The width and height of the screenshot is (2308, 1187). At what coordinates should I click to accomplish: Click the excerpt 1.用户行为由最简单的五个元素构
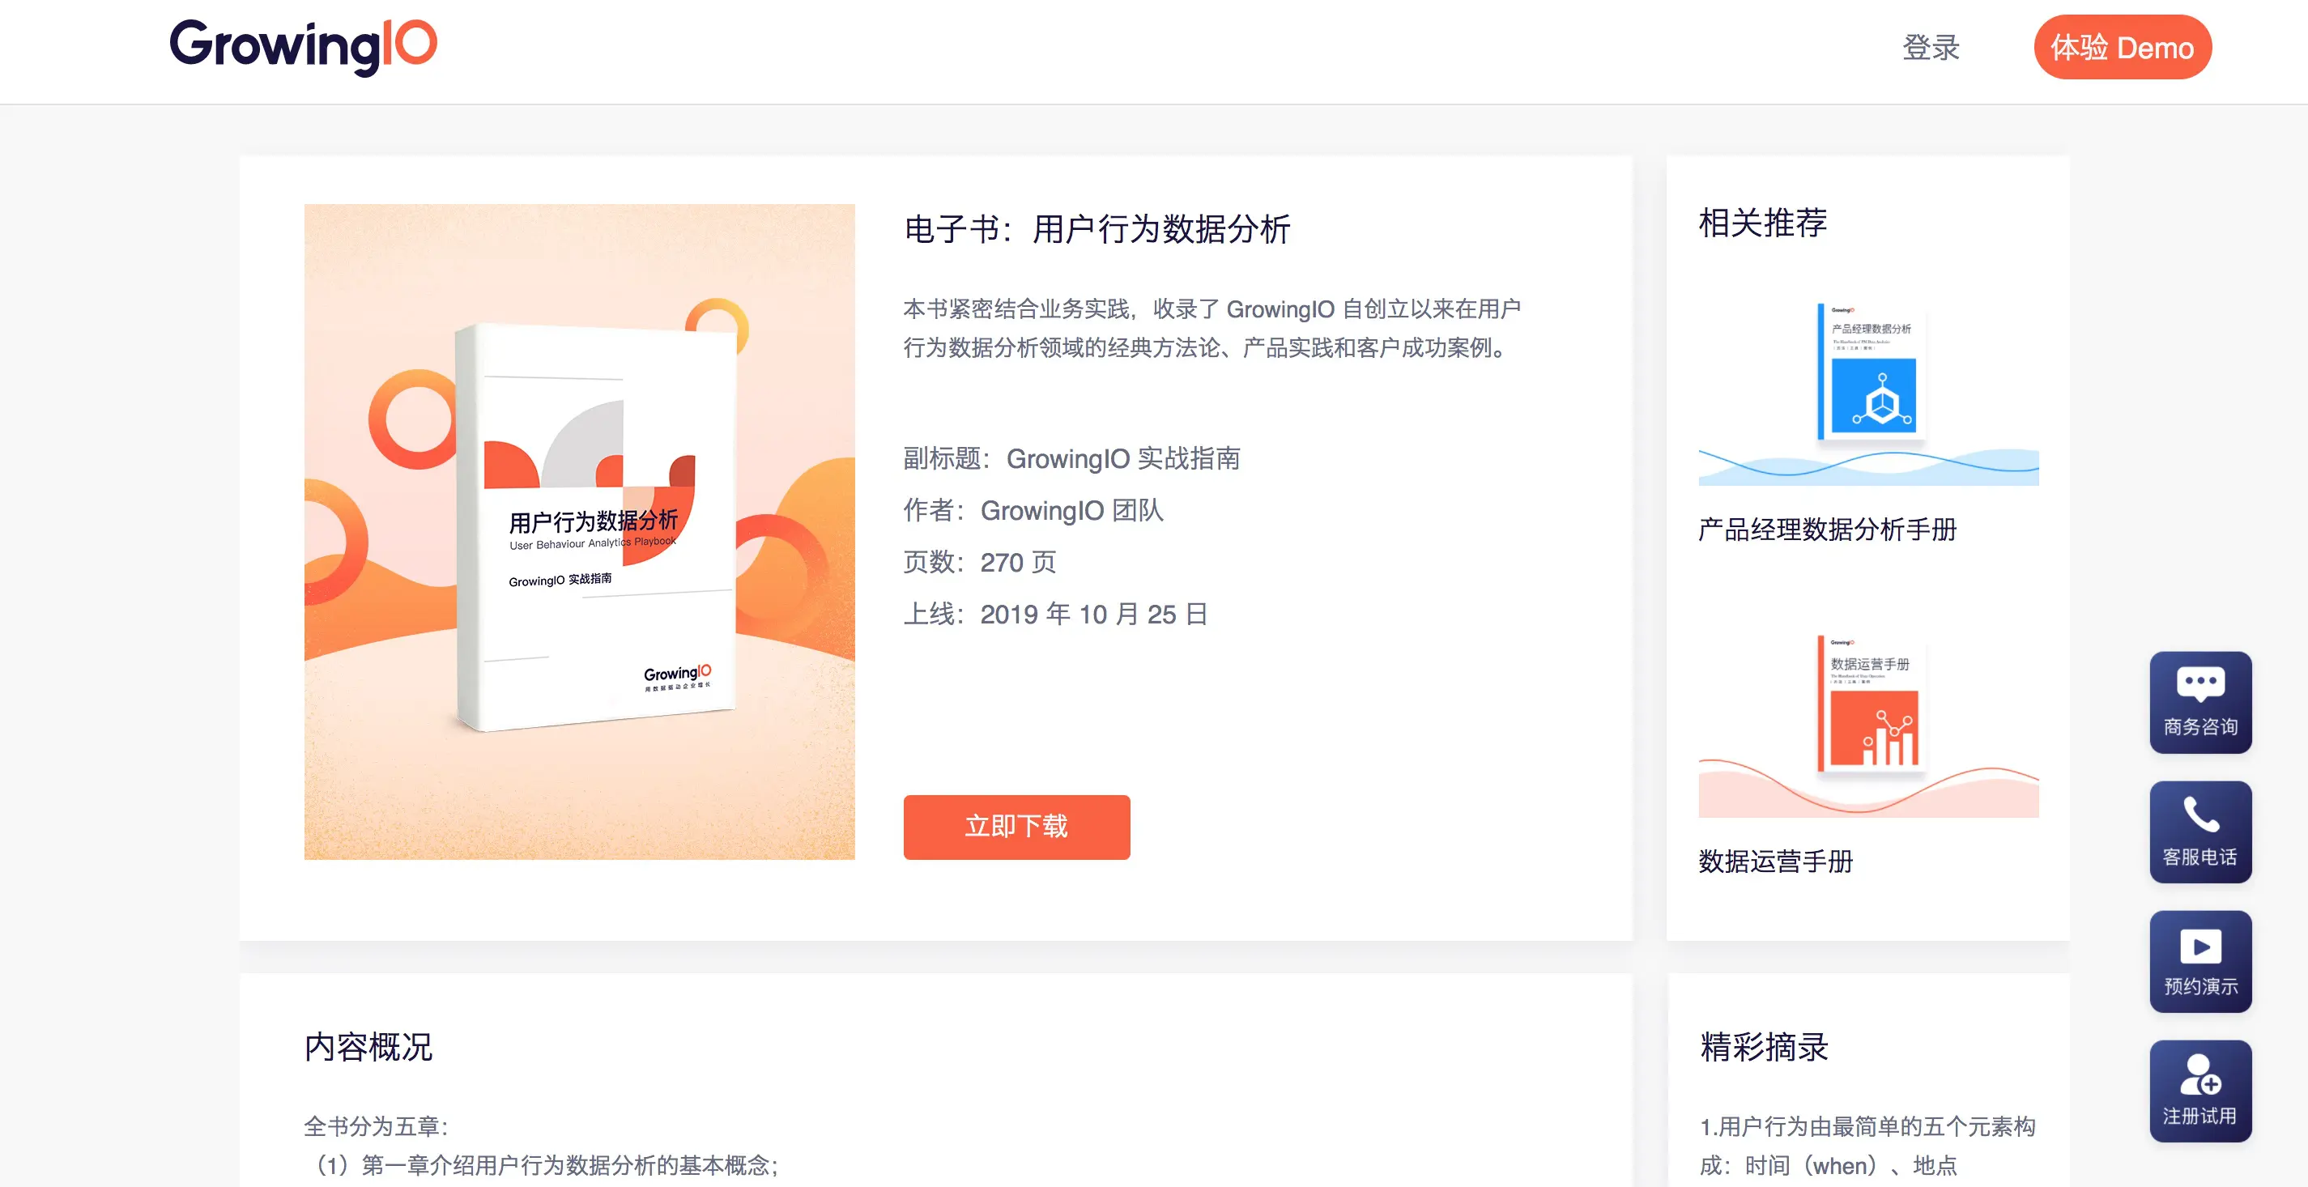tap(1867, 1126)
